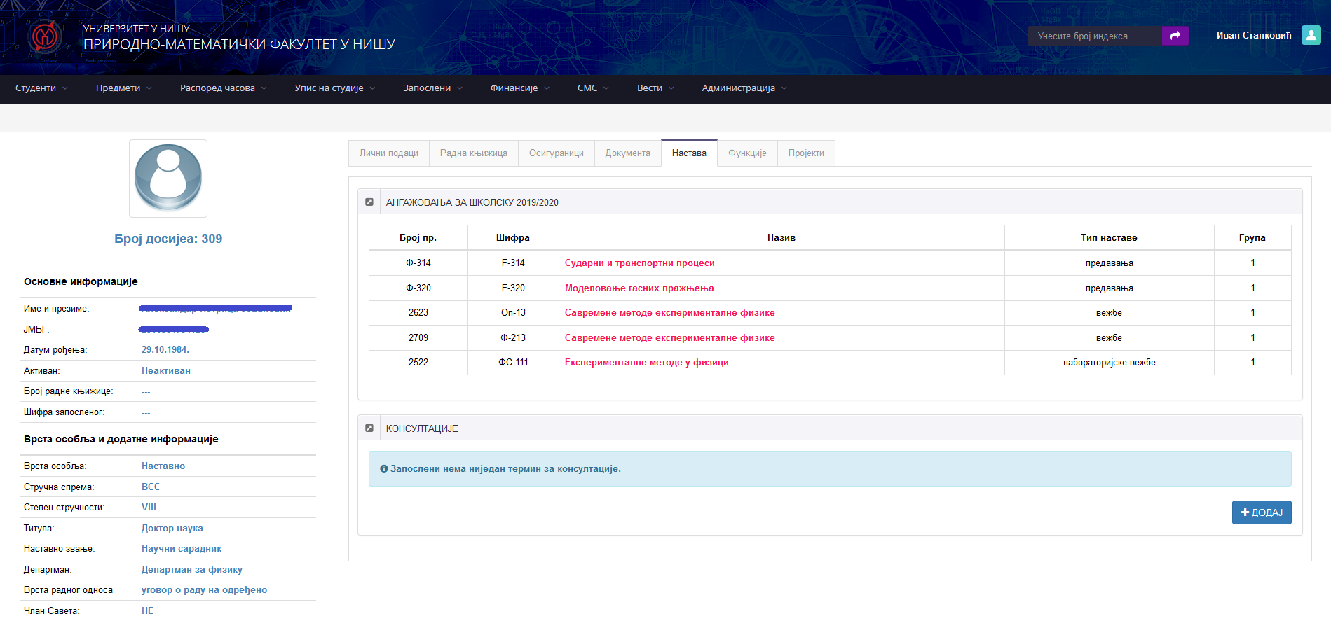
Task: Switch to the Лични подаци tab
Action: (388, 153)
